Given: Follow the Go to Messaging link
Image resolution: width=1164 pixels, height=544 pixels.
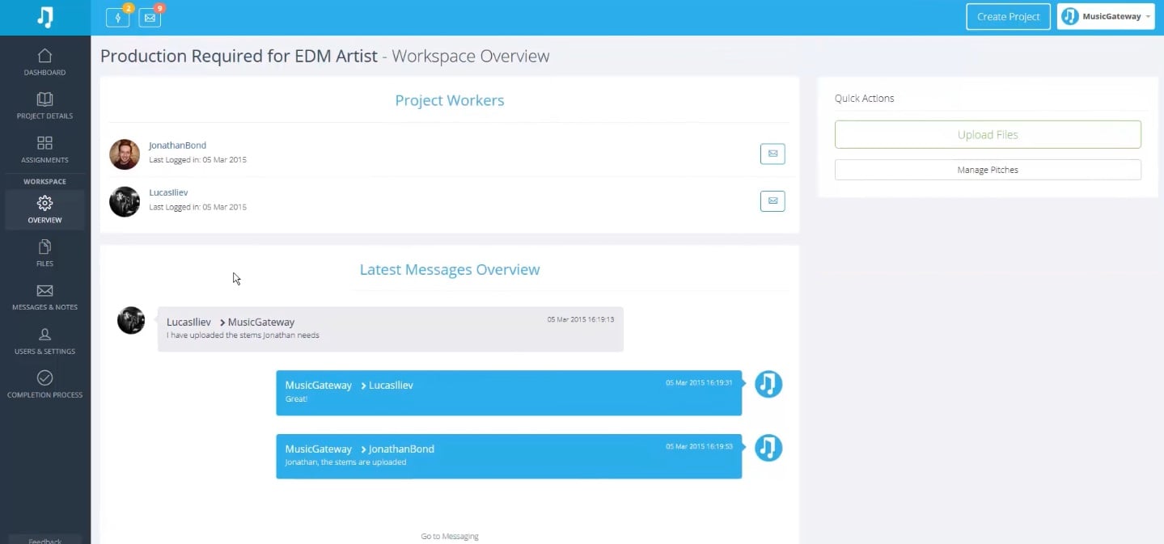Looking at the screenshot, I should [x=450, y=536].
